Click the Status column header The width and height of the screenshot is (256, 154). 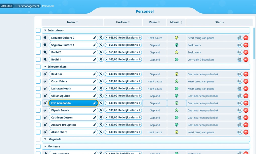pyautogui.click(x=220, y=22)
